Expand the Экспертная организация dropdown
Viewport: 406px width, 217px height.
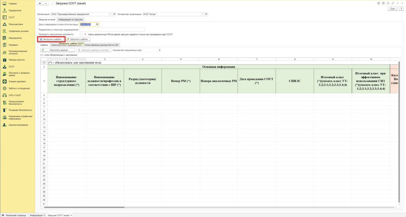[203, 14]
